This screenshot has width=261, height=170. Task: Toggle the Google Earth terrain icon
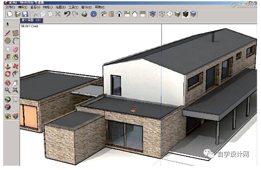(15, 99)
